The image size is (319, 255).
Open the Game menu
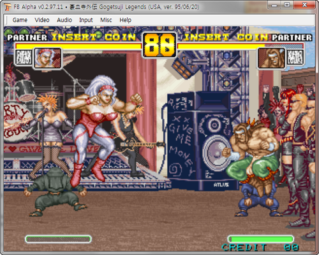(x=20, y=20)
